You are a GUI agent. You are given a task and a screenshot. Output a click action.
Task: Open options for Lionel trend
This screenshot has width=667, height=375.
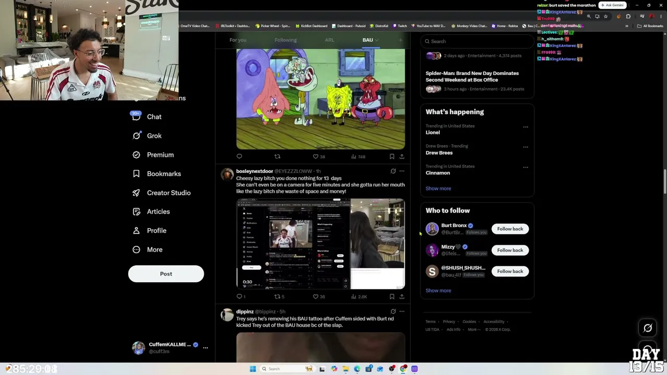tap(525, 127)
